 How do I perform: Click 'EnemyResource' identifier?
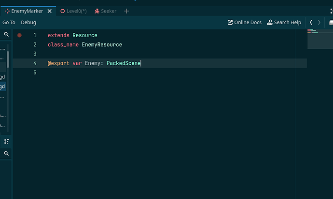pyautogui.click(x=102, y=44)
